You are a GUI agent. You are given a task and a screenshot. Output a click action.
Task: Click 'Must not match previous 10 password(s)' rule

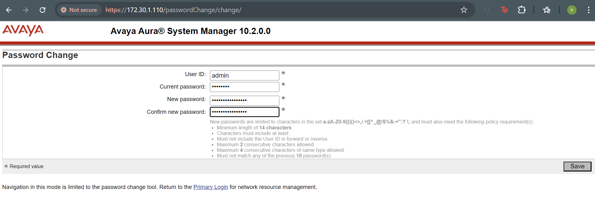pyautogui.click(x=274, y=156)
